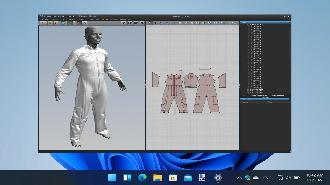330x185 pixels.
Task: Select the third arrow point-edit tool
Action: click(x=162, y=23)
